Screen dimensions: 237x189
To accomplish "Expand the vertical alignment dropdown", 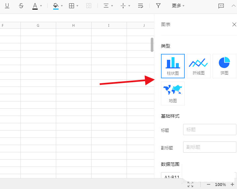I will 129,6.
